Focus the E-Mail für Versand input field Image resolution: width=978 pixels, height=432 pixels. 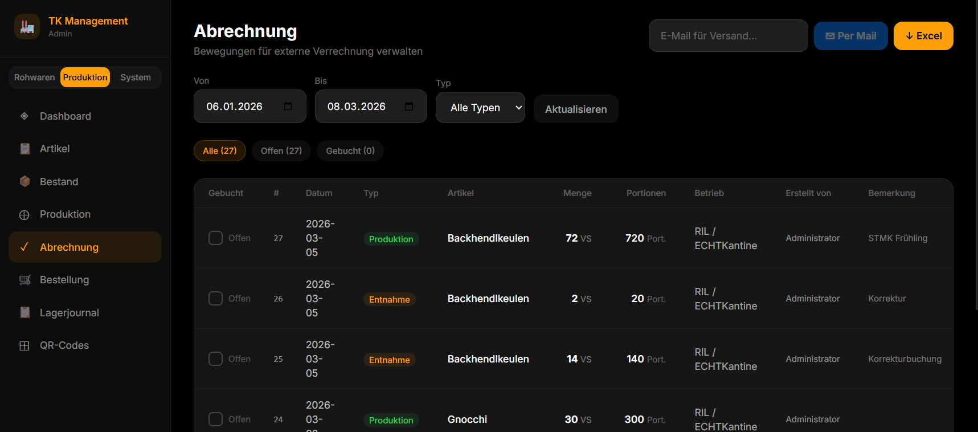point(727,36)
